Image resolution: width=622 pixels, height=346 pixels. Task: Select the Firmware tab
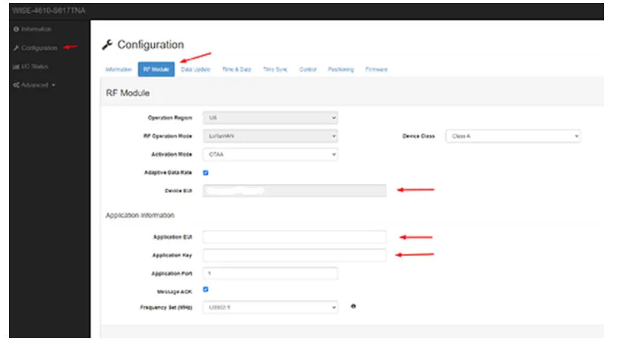click(x=376, y=69)
